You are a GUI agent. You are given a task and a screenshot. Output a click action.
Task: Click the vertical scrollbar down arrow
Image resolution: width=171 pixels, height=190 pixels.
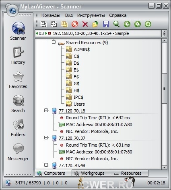tap(164, 167)
